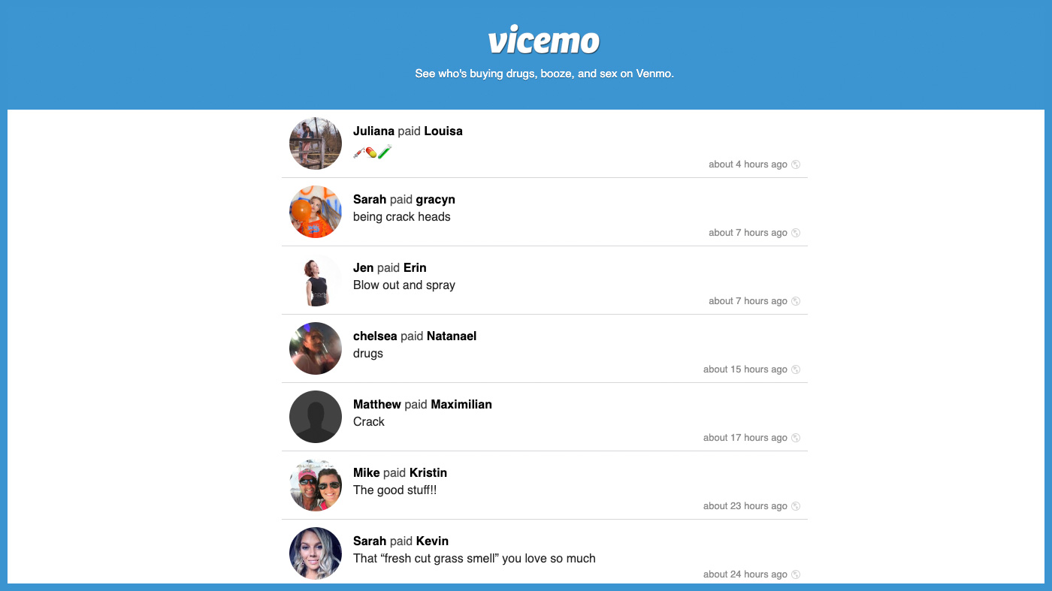Screen dimensions: 1052x591
Task: Click the globe icon beside about 23 hours ago
Action: (x=796, y=506)
